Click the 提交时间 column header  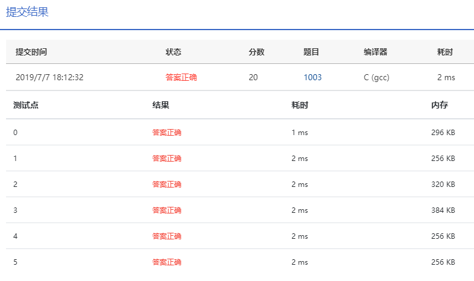click(31, 52)
